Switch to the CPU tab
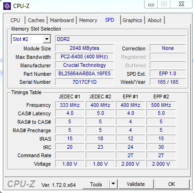The height and width of the screenshot is (193, 194). (x=15, y=20)
